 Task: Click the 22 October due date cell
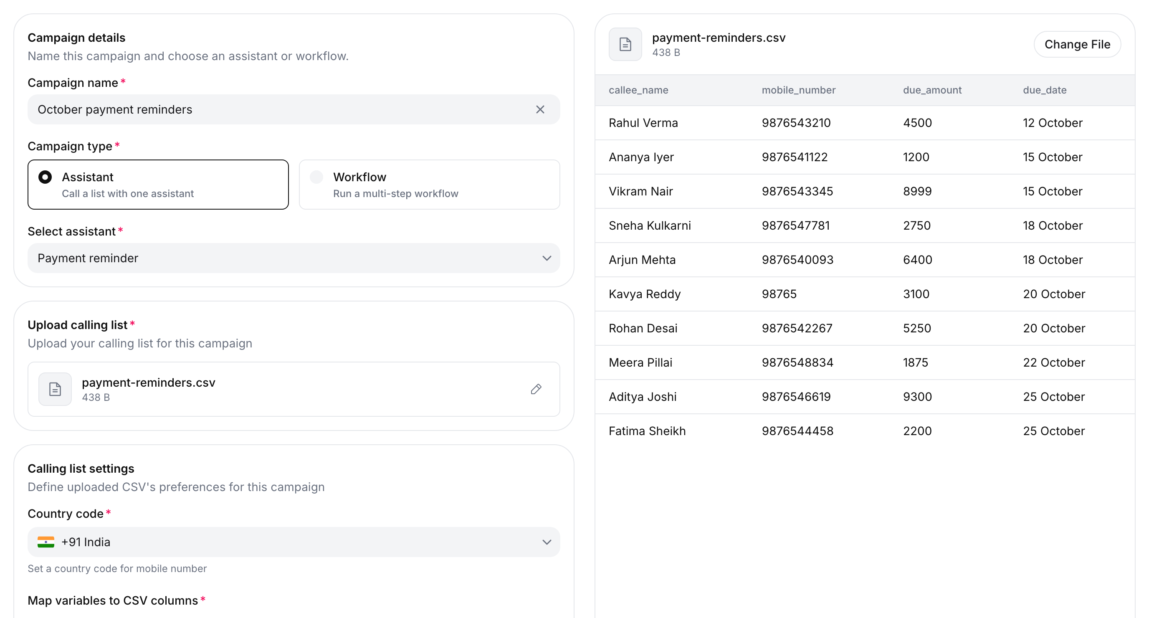coord(1053,363)
